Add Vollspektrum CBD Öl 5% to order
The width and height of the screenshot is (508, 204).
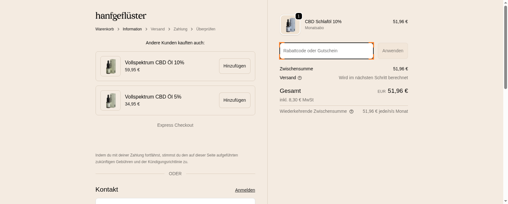click(x=235, y=100)
